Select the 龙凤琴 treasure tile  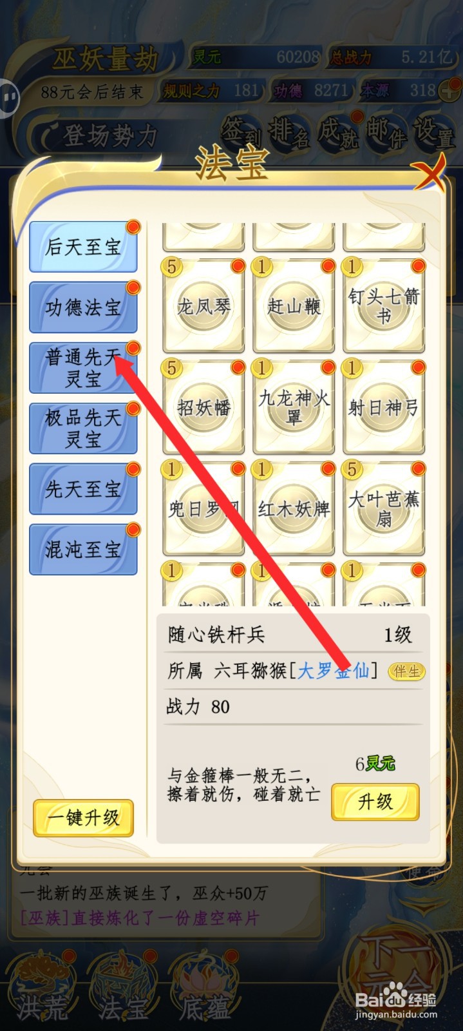click(203, 305)
